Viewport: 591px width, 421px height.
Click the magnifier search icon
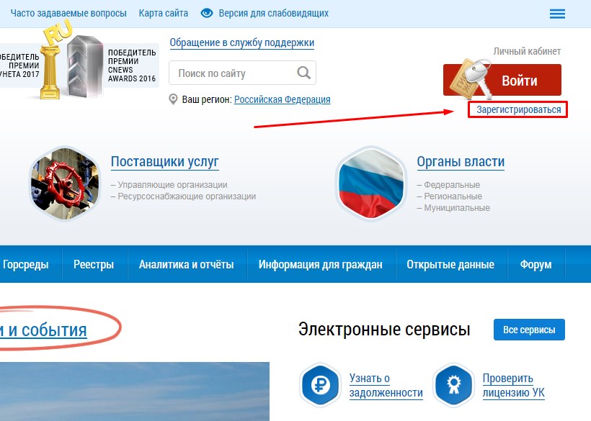point(304,72)
